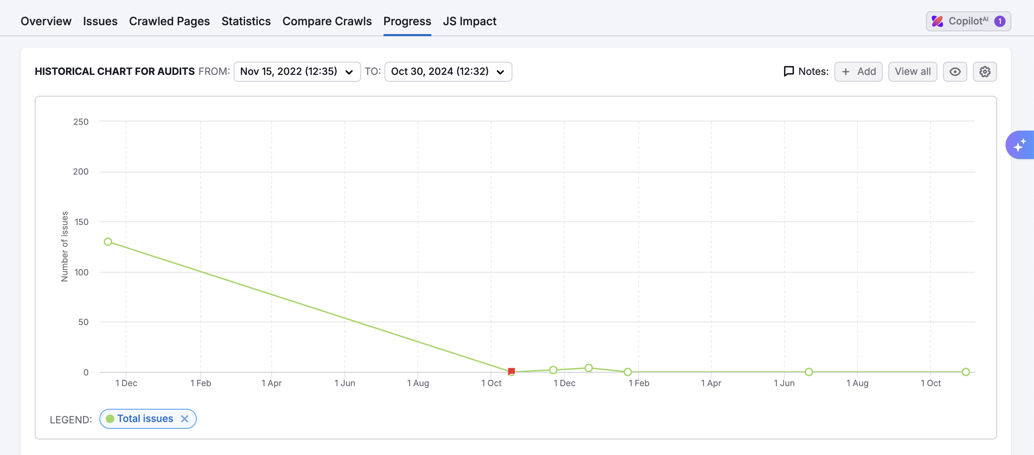The image size is (1034, 455).
Task: Open the JS Impact tab
Action: [470, 21]
